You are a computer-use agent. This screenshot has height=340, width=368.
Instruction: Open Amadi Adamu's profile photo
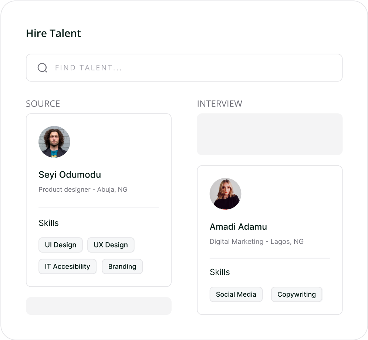point(226,193)
